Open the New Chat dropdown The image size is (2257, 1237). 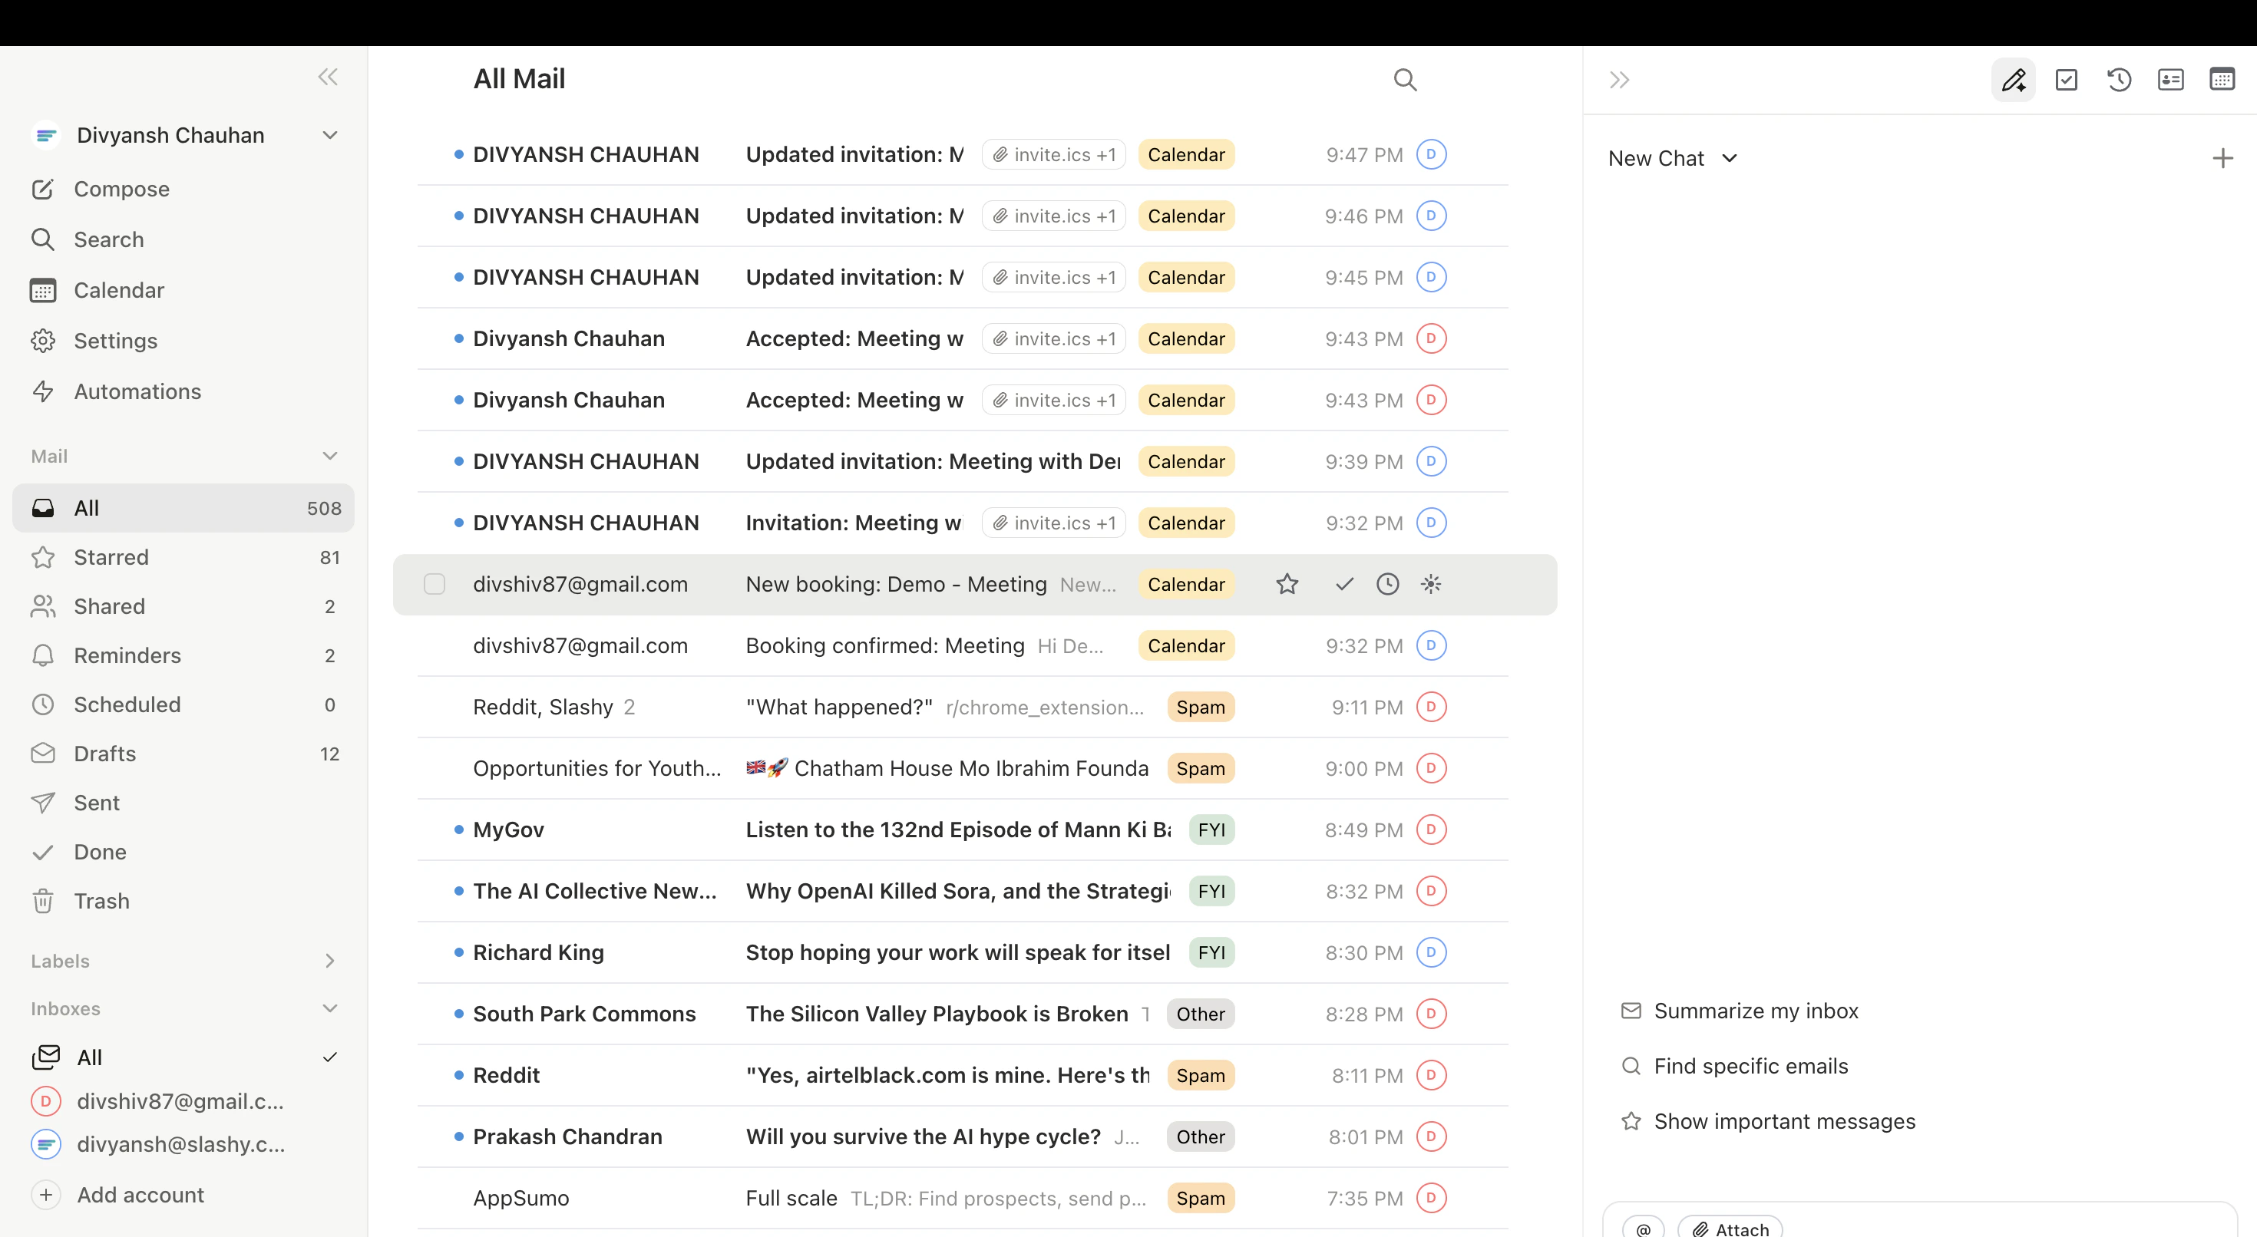(x=1672, y=157)
